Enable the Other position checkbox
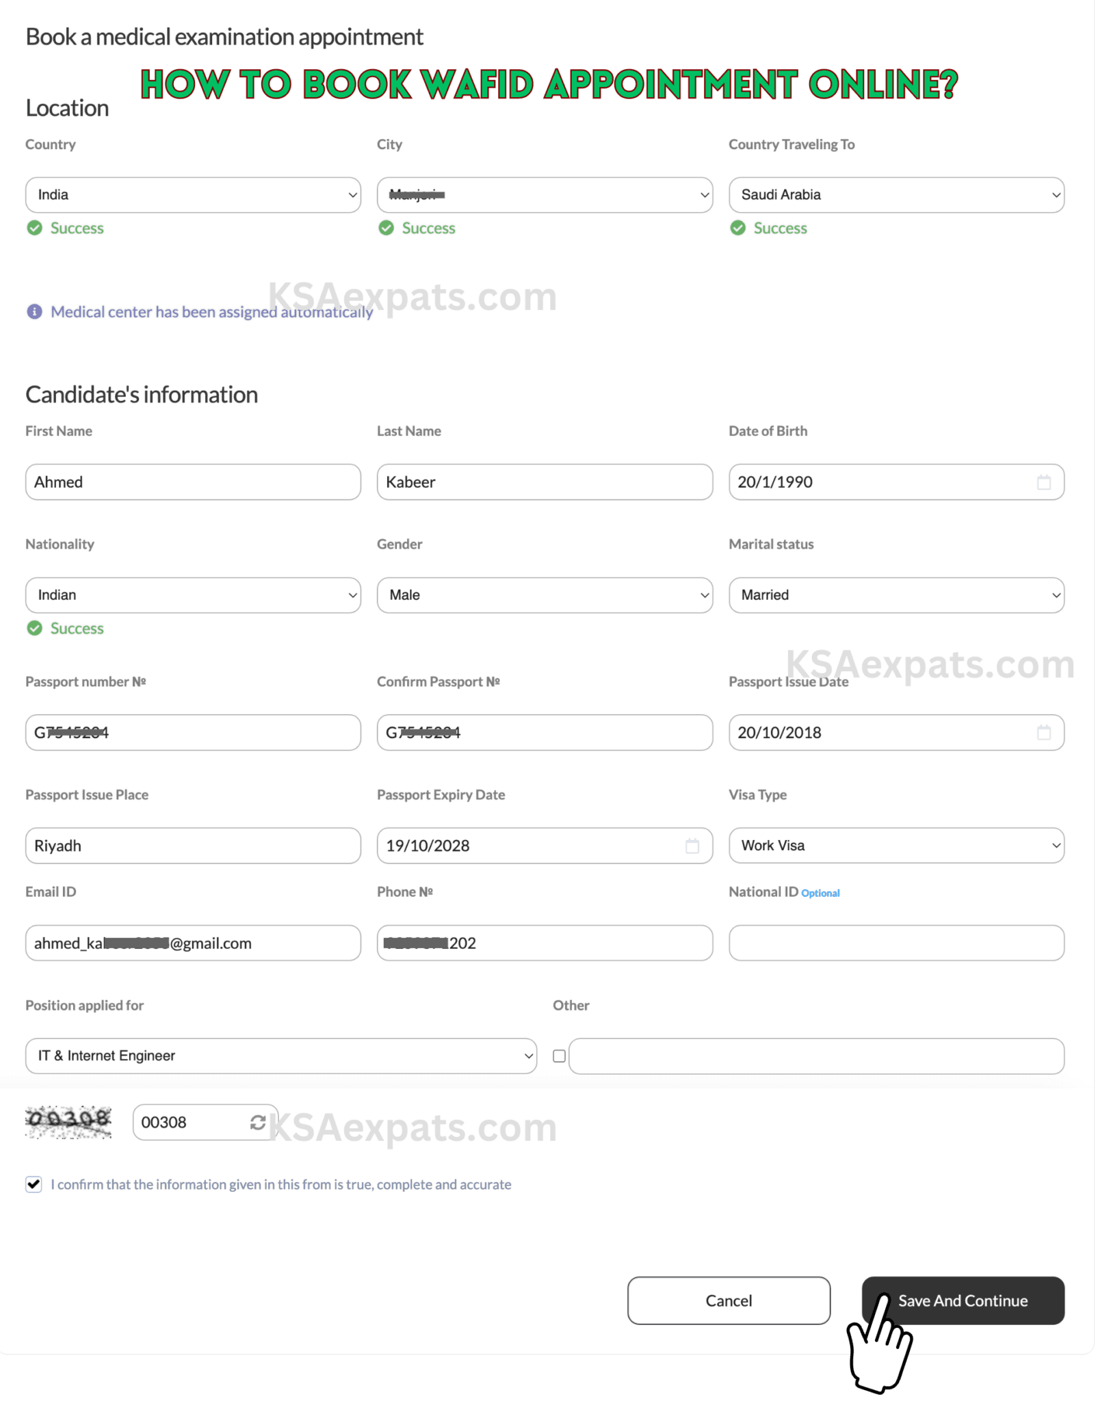1098x1401 pixels. pyautogui.click(x=559, y=1056)
